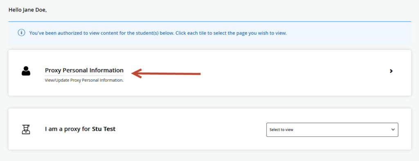419x161 pixels.
Task: Click the graduate student icon
Action: (x=26, y=130)
